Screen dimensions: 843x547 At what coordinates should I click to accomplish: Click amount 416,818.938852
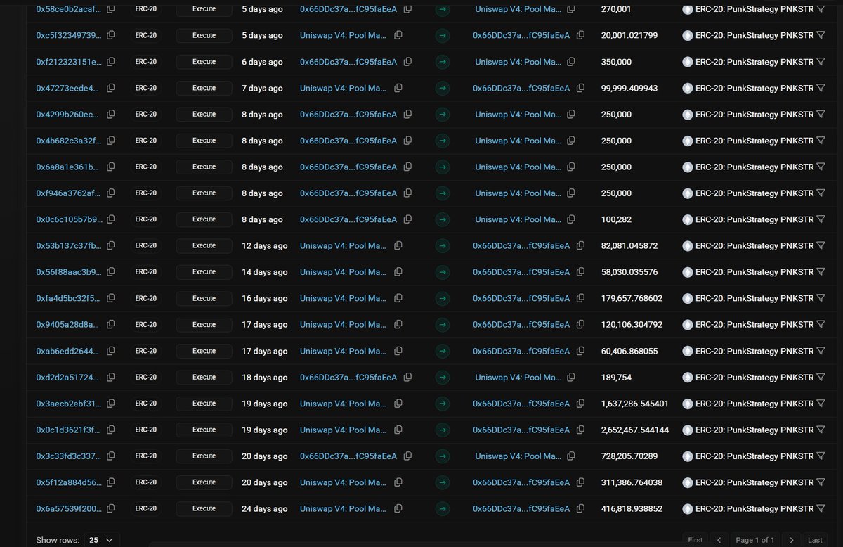coord(632,508)
